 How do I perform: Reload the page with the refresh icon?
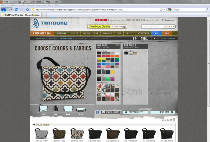[x=16, y=10]
